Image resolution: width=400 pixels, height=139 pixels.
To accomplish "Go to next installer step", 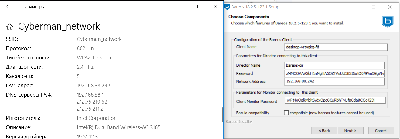I will [x=350, y=131].
